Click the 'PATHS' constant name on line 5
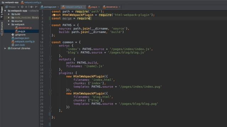This screenshot has width=227, height=127. click(67, 25)
